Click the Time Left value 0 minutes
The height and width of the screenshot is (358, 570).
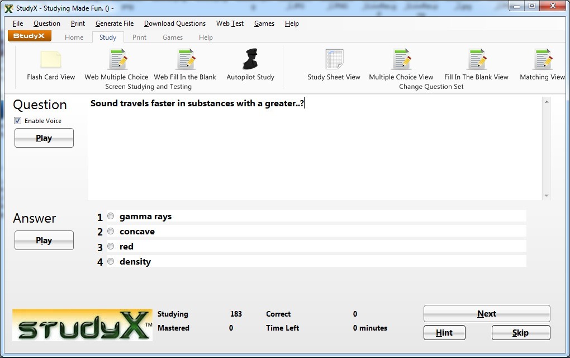[x=370, y=328]
